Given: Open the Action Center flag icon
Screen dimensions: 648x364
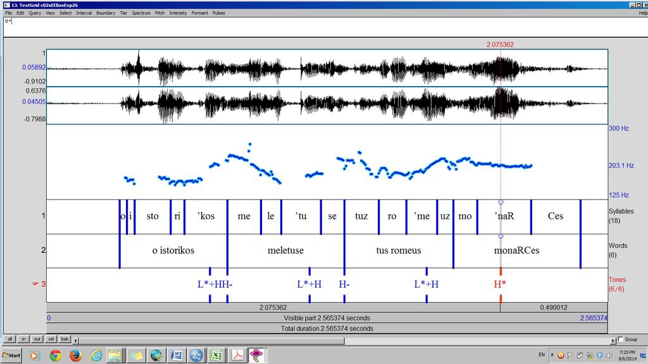Looking at the screenshot, I should click(570, 355).
